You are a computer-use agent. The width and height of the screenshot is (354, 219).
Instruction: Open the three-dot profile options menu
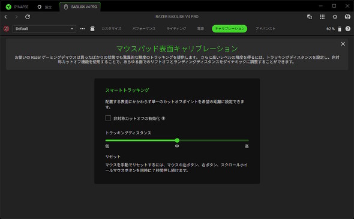point(82,29)
